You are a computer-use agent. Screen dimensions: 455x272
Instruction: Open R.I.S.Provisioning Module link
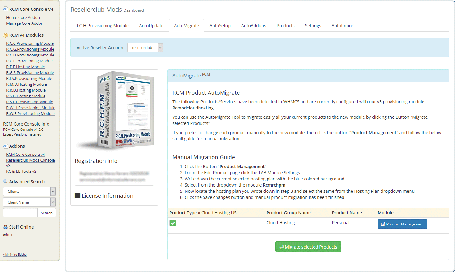[x=29, y=78]
